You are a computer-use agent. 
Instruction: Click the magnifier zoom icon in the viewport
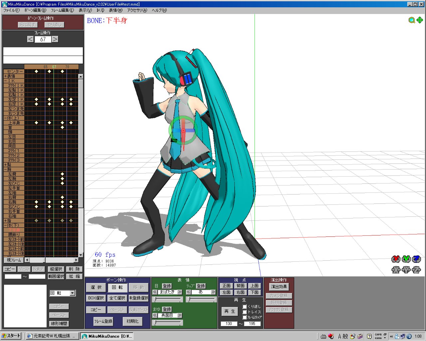(412, 20)
